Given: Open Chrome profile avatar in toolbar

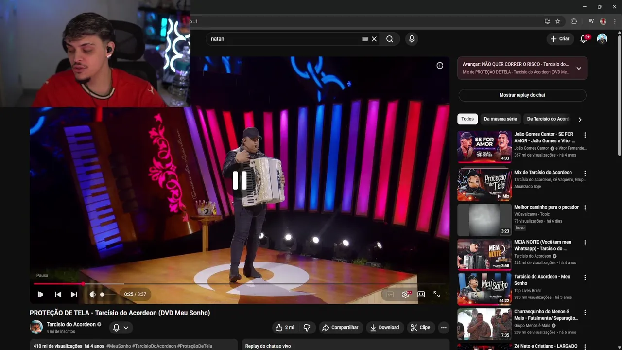Looking at the screenshot, I should [x=603, y=21].
